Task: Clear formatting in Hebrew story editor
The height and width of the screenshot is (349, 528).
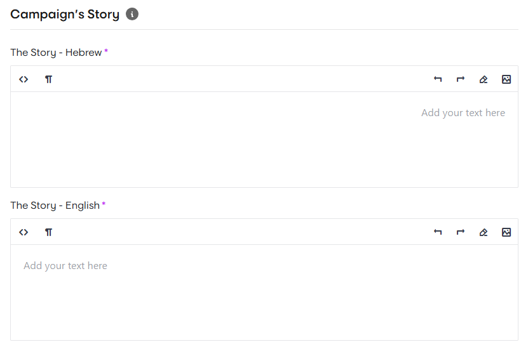Action: 484,79
